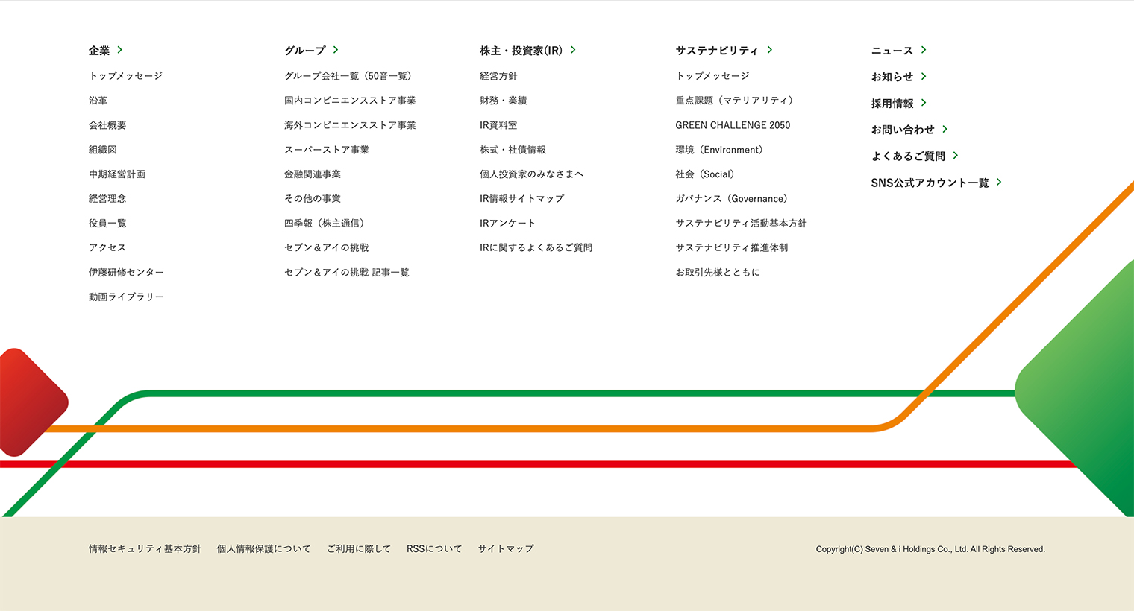
Task: Open ガバナンス (Governance) link
Action: click(731, 199)
